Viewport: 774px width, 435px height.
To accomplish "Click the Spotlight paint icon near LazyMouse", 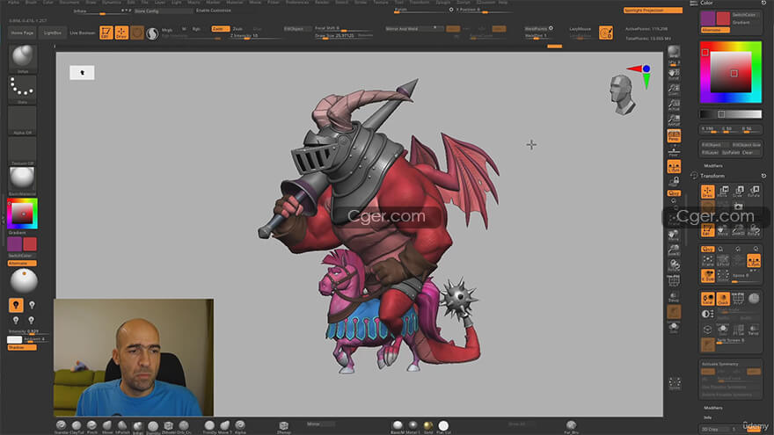I will 606,33.
